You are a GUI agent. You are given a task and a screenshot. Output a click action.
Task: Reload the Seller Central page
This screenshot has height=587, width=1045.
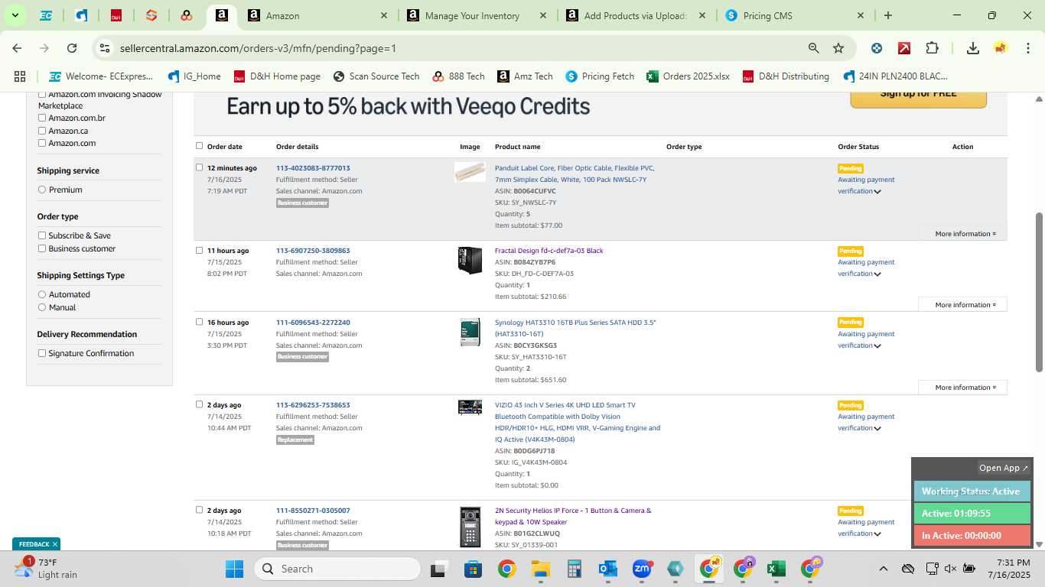pyautogui.click(x=72, y=48)
